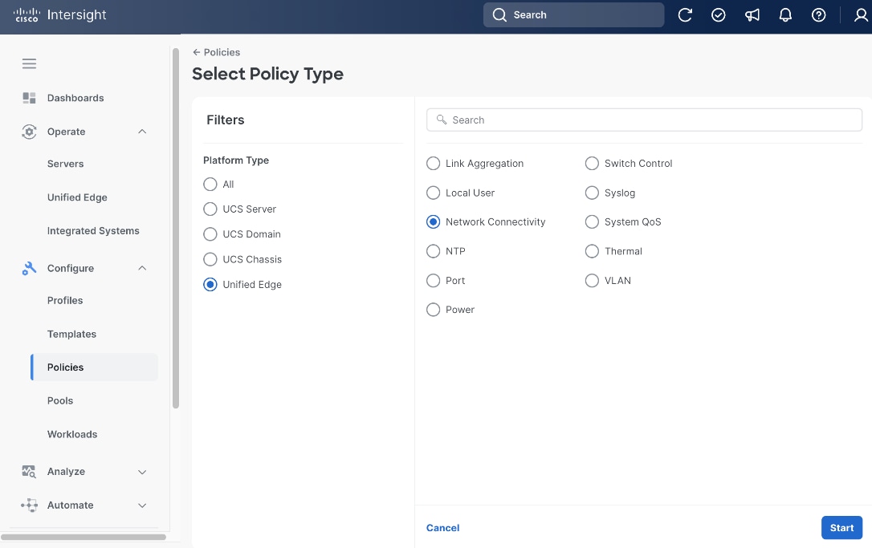Open the notifications bell icon
The image size is (872, 548).
pyautogui.click(x=785, y=15)
